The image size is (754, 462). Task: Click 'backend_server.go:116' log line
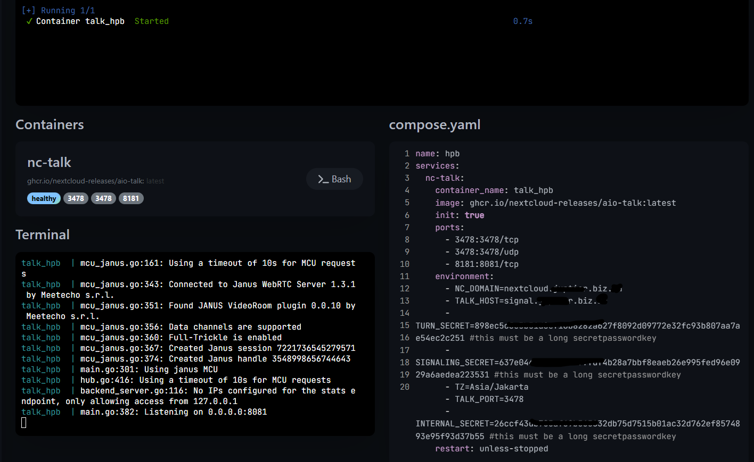pyautogui.click(x=188, y=396)
